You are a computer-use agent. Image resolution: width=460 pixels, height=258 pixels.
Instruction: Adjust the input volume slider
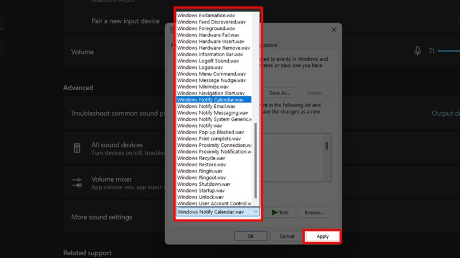pos(449,51)
